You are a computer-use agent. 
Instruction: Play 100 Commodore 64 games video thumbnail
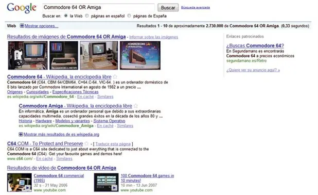pos(107,183)
